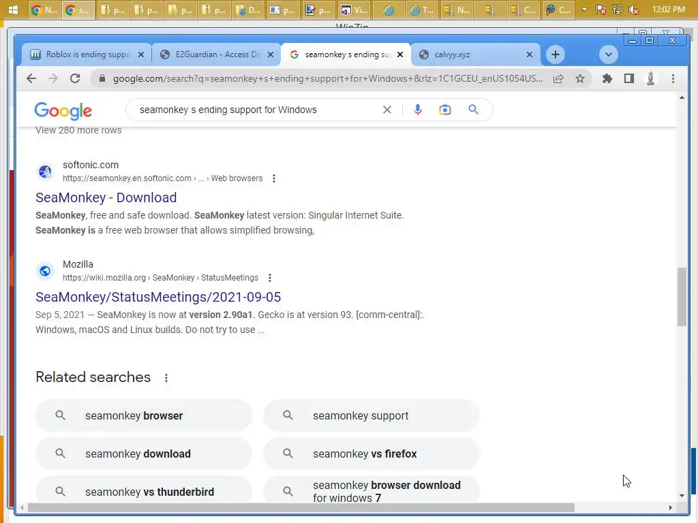
Task: Click View 280 more rows link
Action: (x=78, y=130)
